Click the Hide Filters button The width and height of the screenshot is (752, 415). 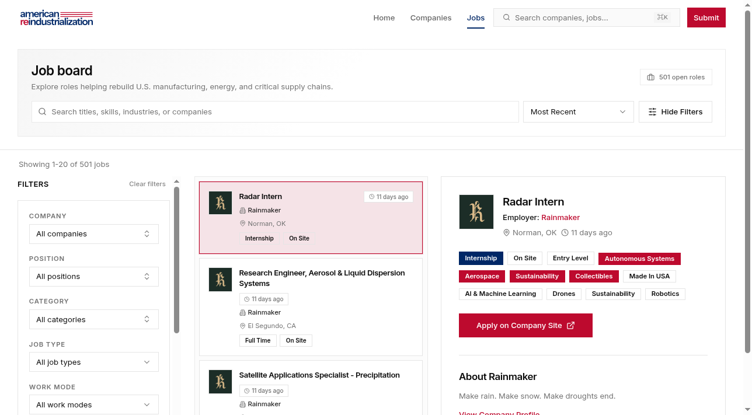pyautogui.click(x=676, y=111)
